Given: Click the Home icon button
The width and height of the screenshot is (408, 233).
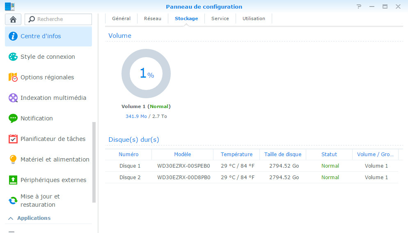Looking at the screenshot, I should coord(13,19).
